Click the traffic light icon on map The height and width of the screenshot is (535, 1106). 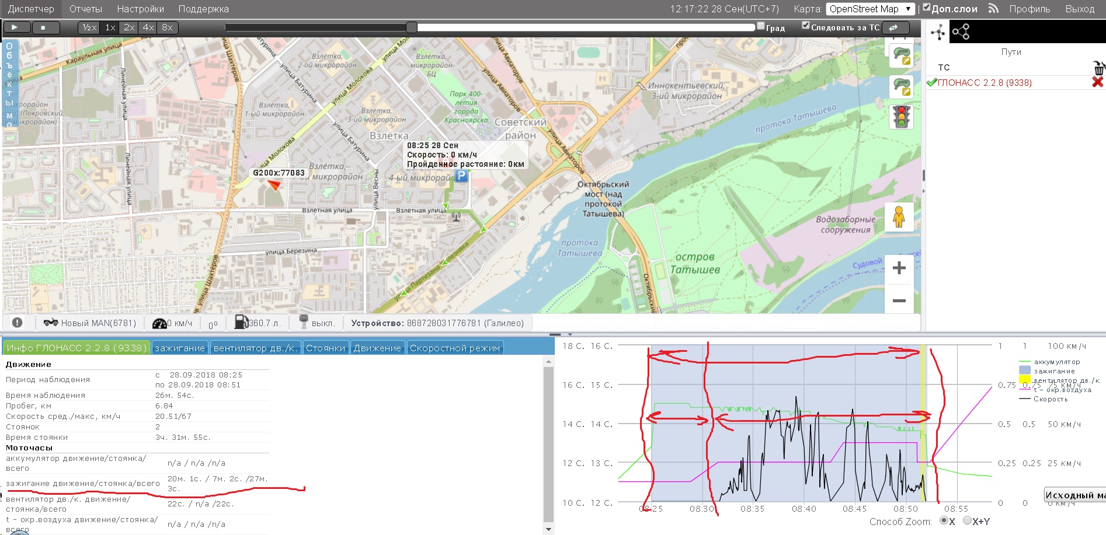[901, 117]
